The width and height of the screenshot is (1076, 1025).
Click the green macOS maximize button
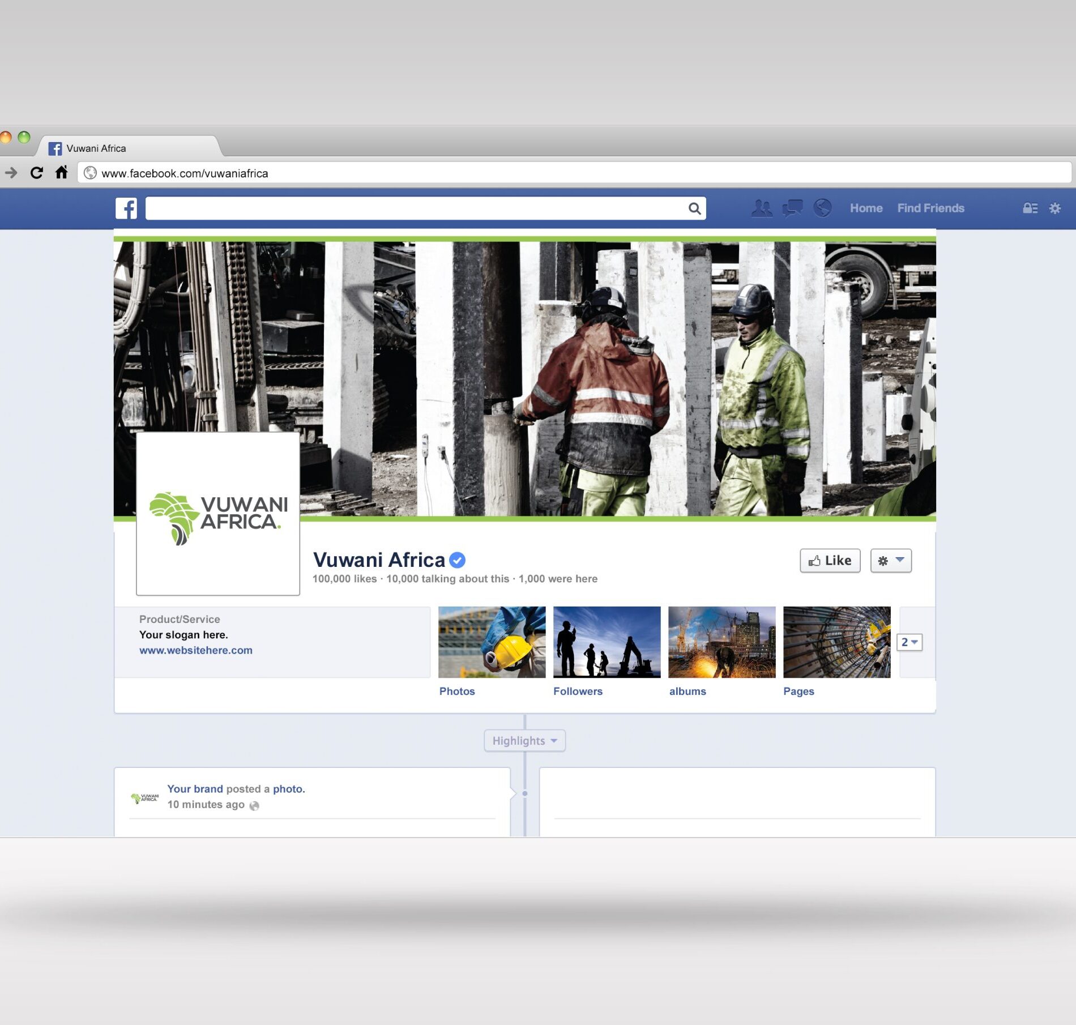point(24,137)
